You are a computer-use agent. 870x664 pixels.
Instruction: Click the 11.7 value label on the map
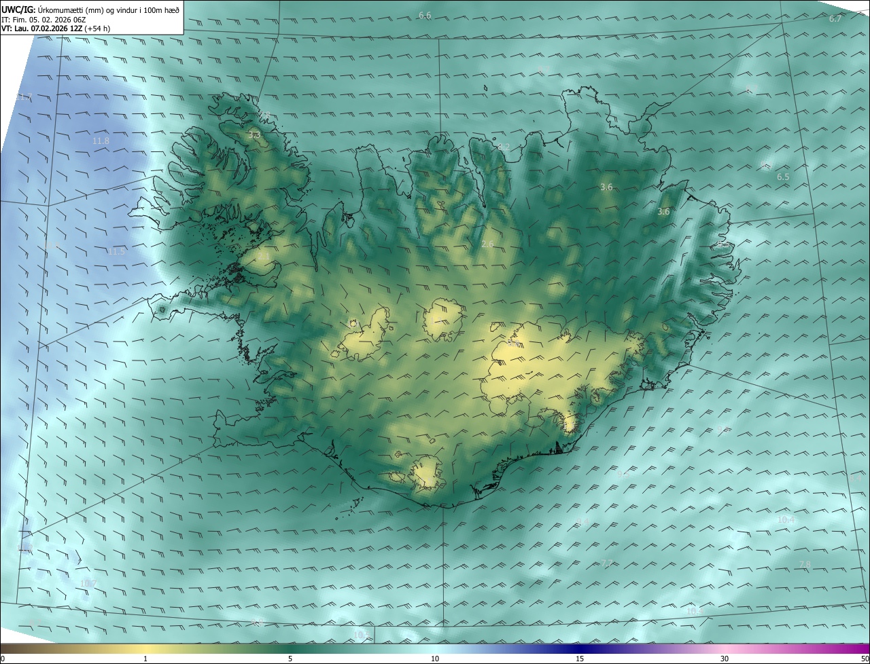click(24, 98)
